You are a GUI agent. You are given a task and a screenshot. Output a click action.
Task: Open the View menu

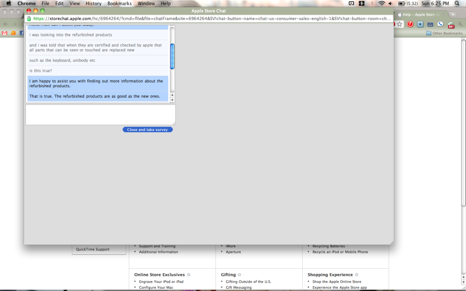click(x=75, y=4)
